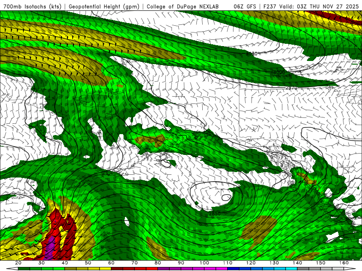The image size is (362, 271).
Task: Click the 3030 height contour label
Action: point(252,54)
